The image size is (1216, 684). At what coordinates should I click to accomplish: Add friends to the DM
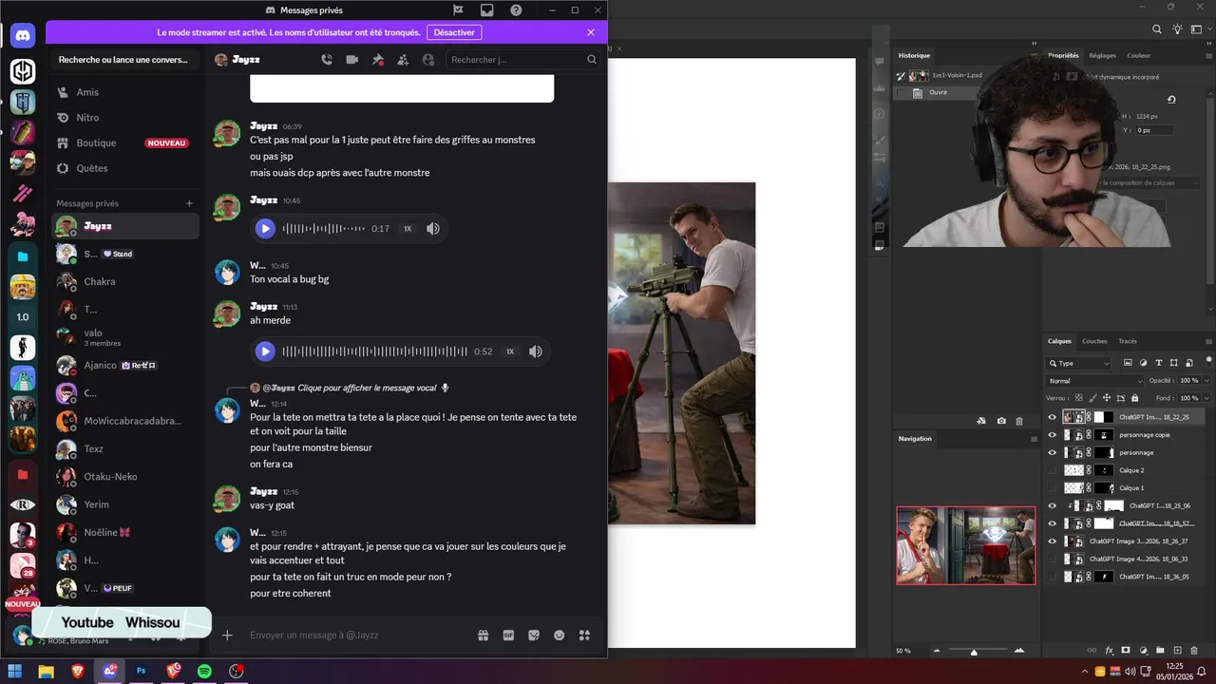(403, 60)
